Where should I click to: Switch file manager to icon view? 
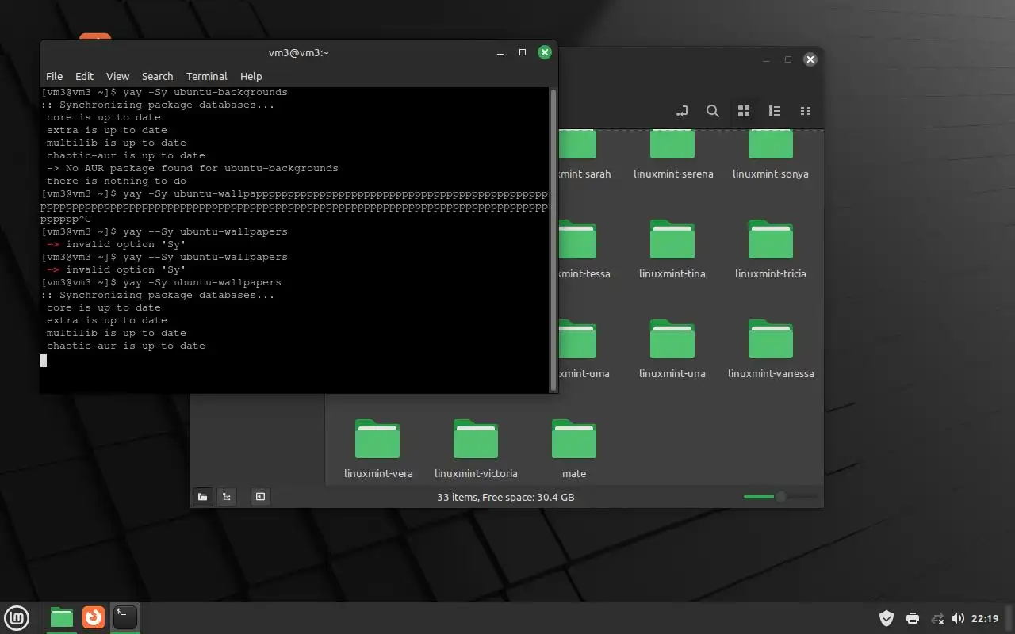pos(744,111)
